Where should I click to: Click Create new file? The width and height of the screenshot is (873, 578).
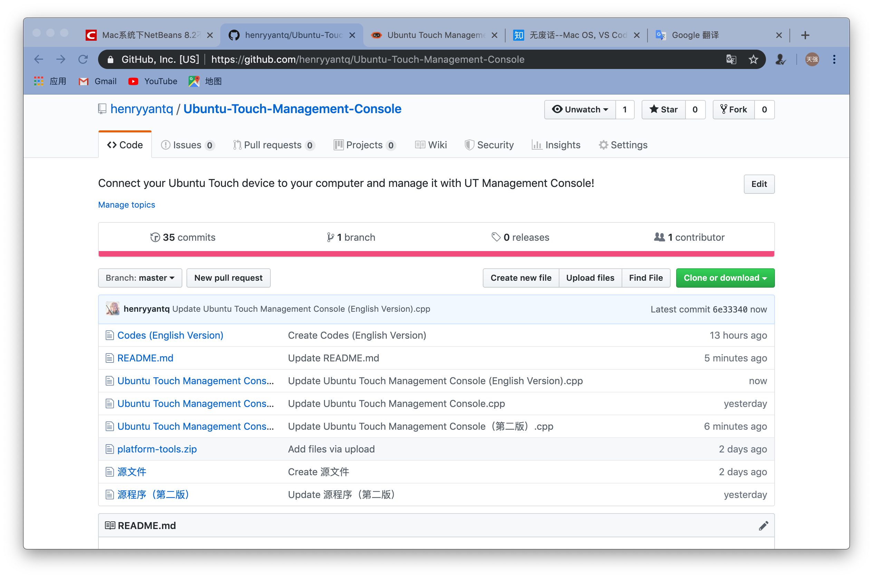tap(520, 278)
